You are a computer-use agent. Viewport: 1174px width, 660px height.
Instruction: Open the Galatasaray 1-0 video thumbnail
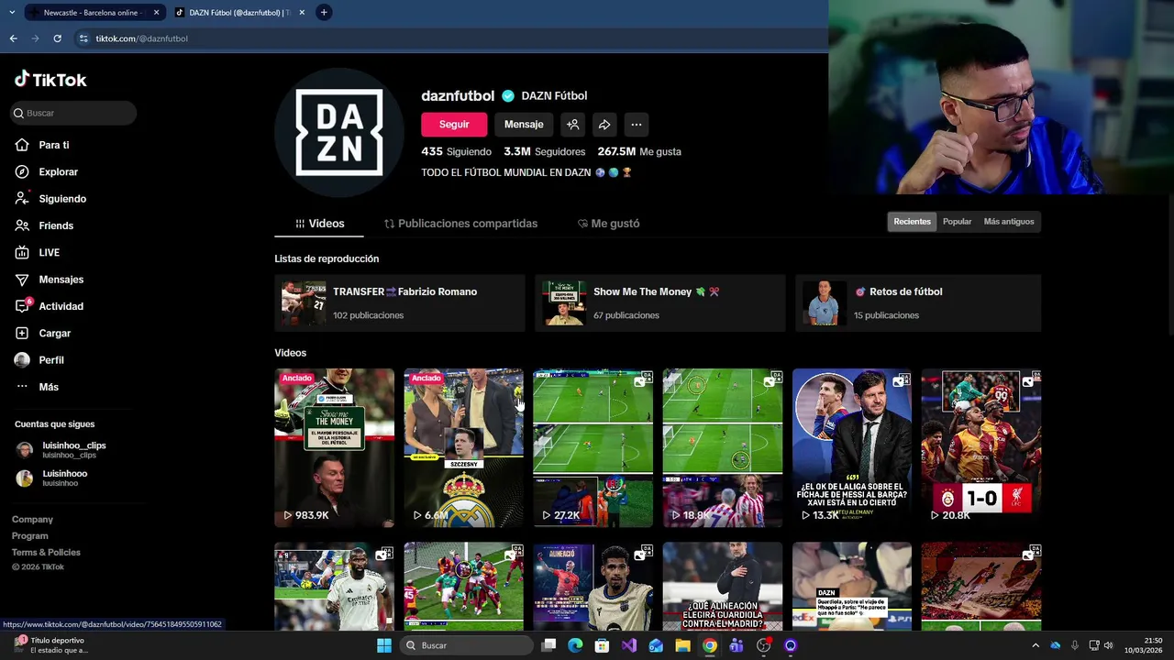point(980,447)
